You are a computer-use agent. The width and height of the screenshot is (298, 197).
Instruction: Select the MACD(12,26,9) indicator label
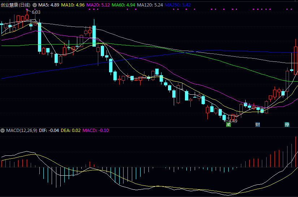tap(21, 130)
